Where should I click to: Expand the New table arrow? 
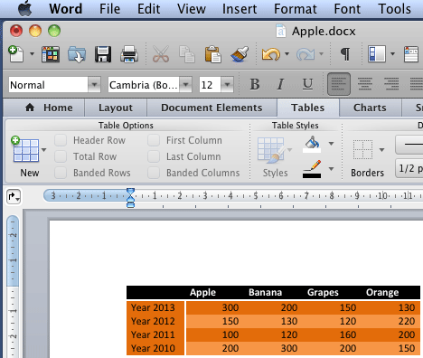[44, 150]
